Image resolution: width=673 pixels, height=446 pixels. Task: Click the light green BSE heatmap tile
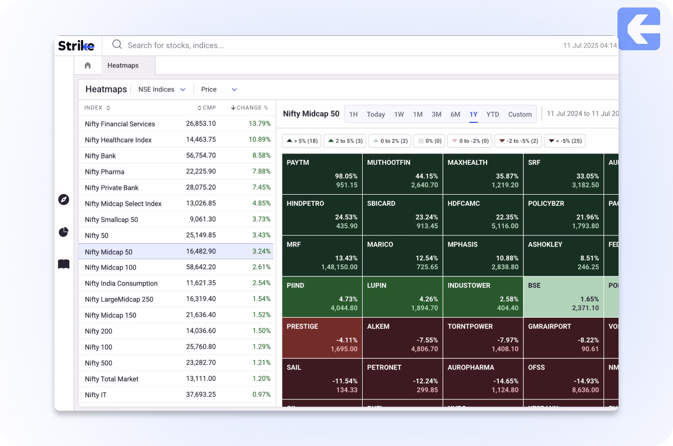click(563, 297)
